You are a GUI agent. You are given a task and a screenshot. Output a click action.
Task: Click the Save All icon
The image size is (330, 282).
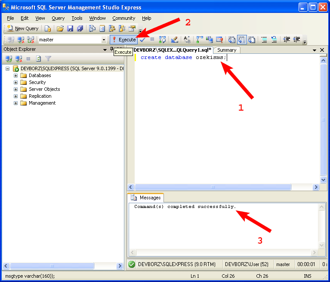tap(80, 28)
